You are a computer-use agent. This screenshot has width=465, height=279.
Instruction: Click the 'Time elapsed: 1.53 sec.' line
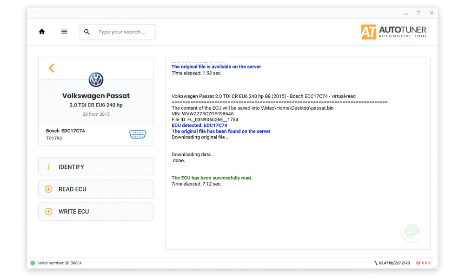196,73
